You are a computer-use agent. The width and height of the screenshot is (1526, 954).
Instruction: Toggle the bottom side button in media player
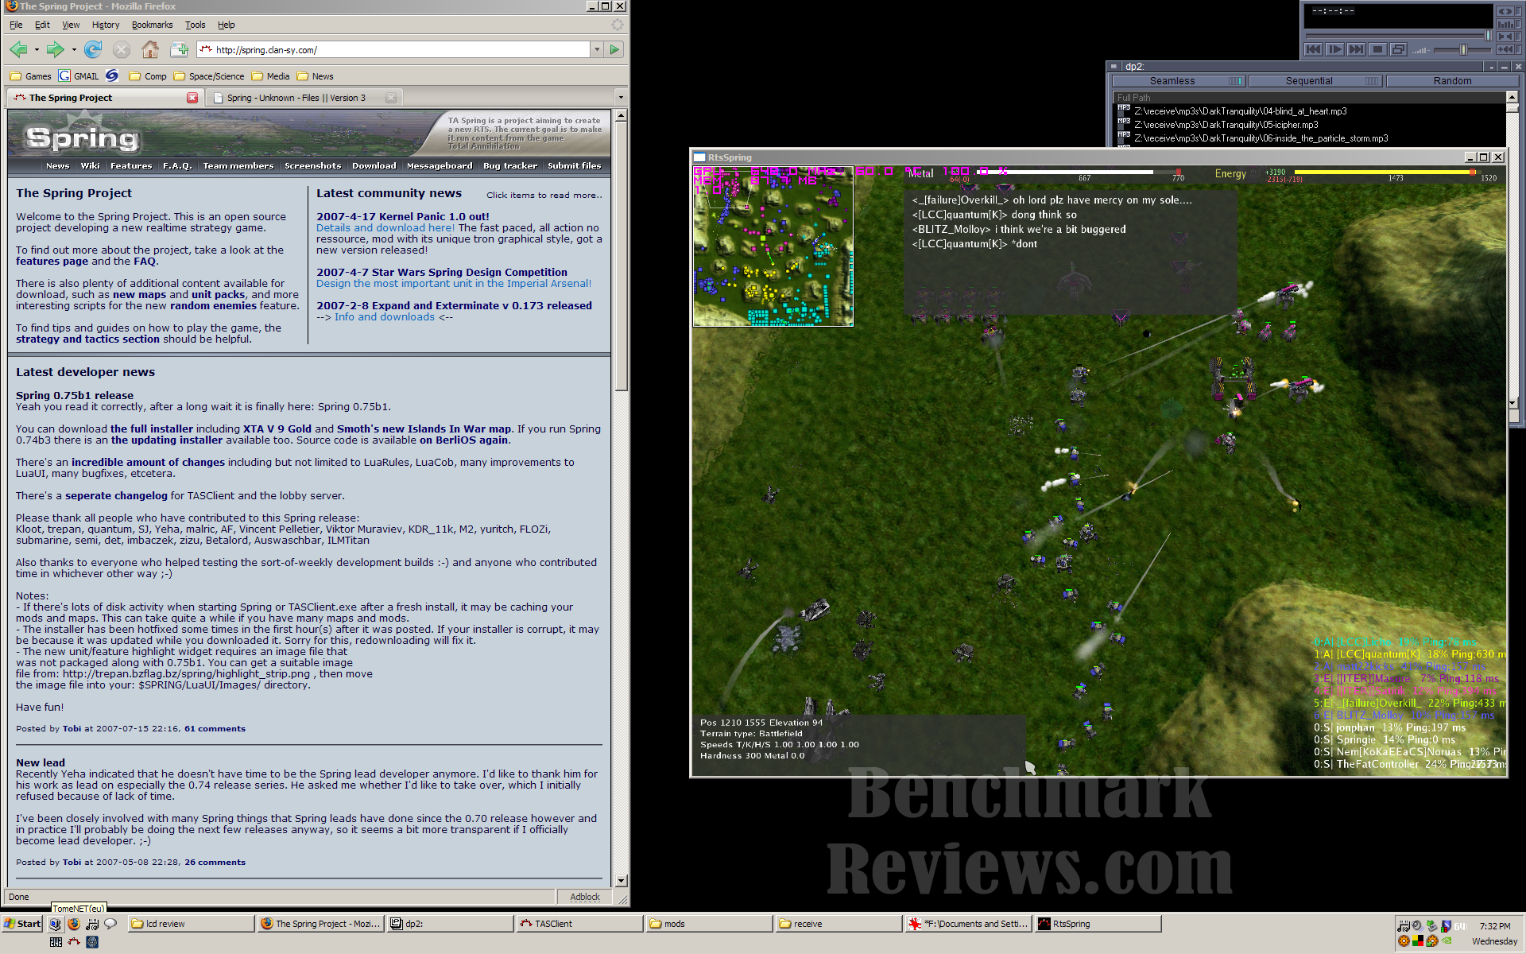[1505, 49]
